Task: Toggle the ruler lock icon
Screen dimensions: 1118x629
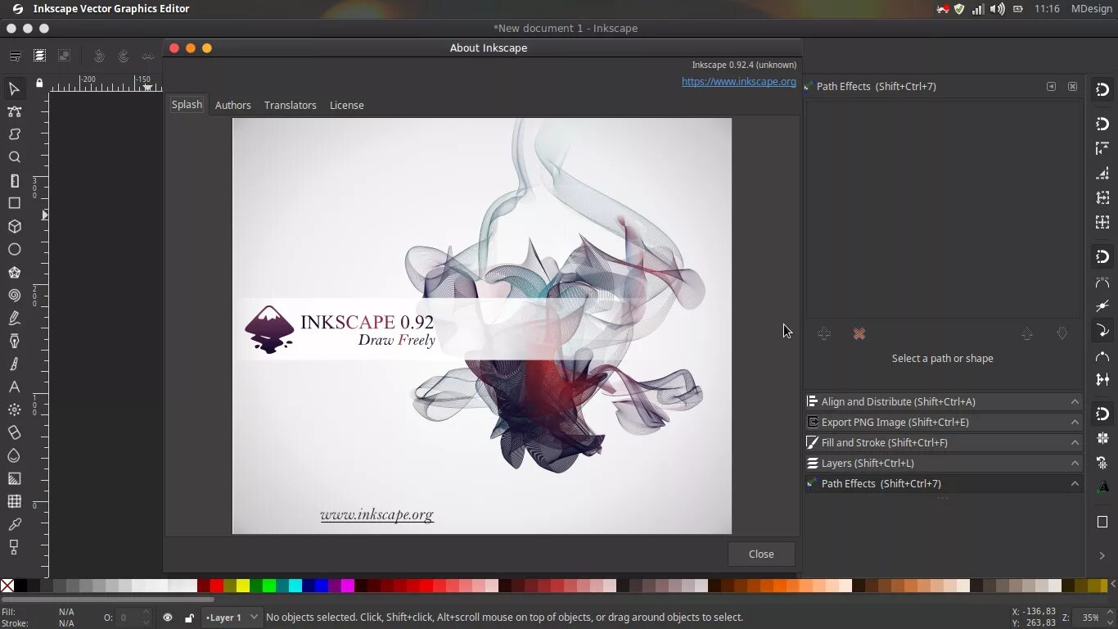Action: click(39, 84)
